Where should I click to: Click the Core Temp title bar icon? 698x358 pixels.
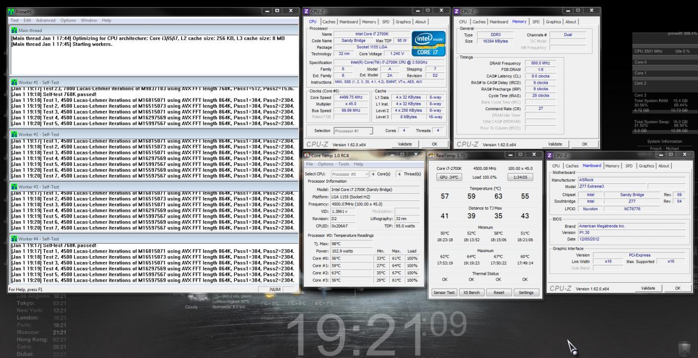(x=307, y=155)
